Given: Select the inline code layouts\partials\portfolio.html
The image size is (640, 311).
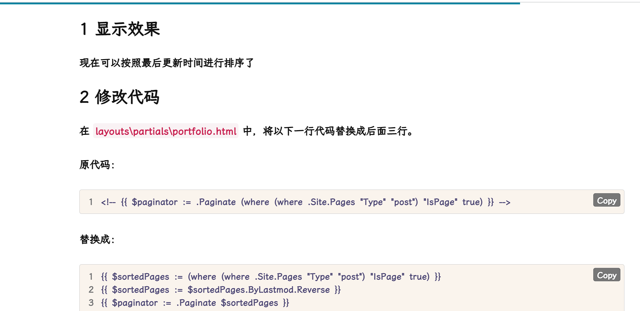Looking at the screenshot, I should coord(166,131).
